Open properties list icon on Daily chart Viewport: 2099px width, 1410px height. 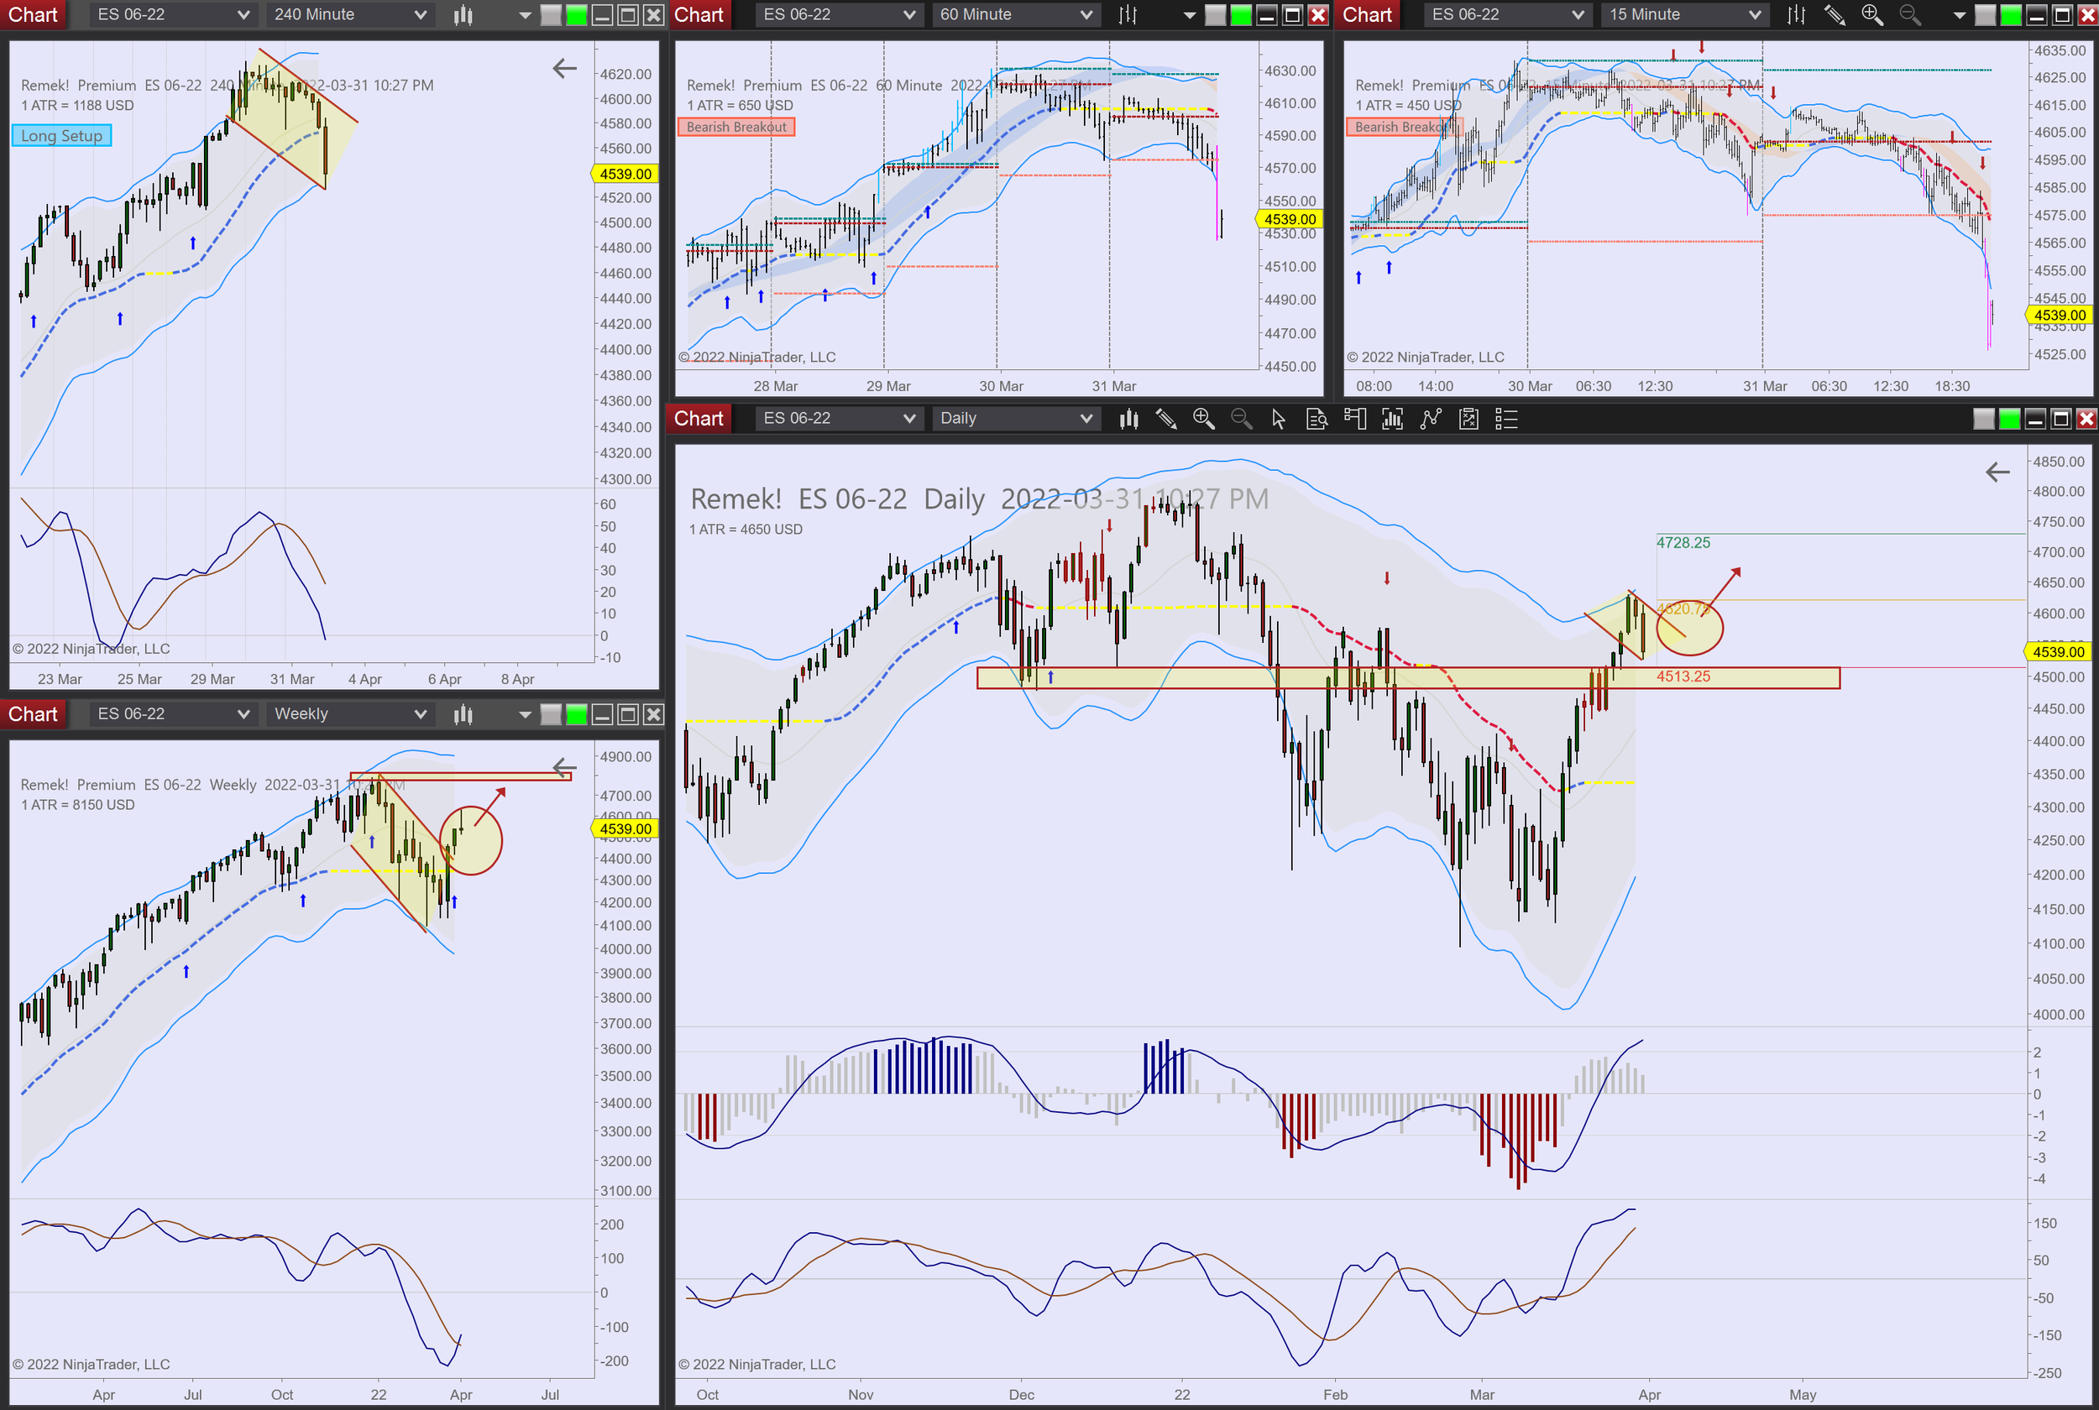1506,418
